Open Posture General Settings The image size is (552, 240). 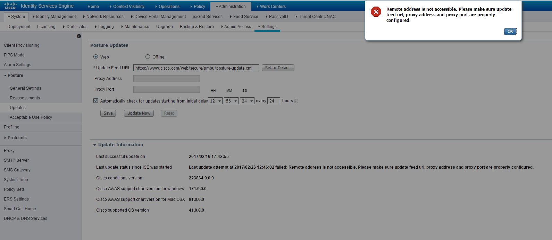(x=25, y=88)
